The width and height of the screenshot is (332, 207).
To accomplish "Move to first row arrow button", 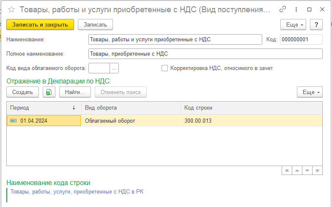I will 287,170.
